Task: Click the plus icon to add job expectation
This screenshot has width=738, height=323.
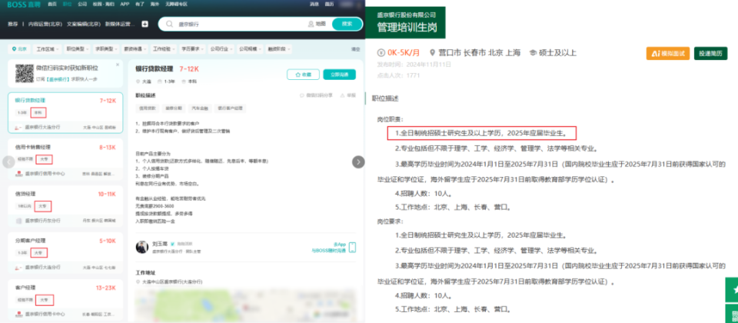Action: [x=145, y=24]
